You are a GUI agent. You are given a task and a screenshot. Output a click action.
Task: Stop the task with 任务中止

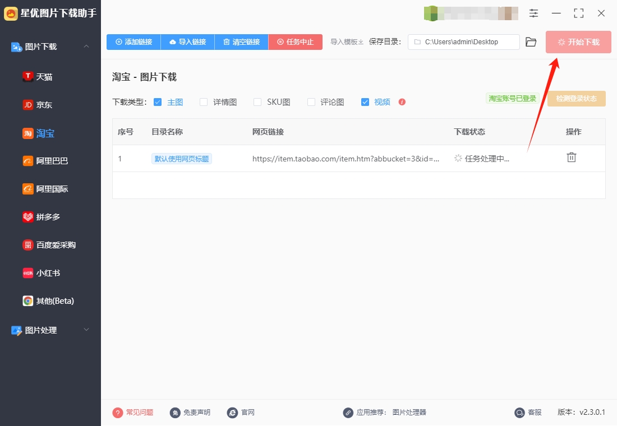(x=296, y=41)
